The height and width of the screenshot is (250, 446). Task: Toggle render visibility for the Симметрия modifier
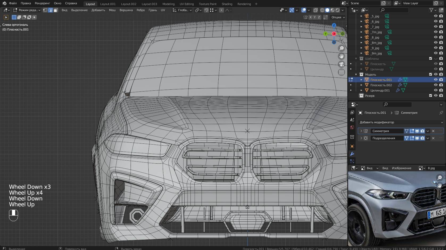coord(422,131)
